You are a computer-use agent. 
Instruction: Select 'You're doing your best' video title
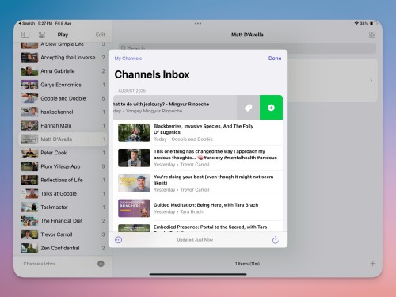point(214,180)
